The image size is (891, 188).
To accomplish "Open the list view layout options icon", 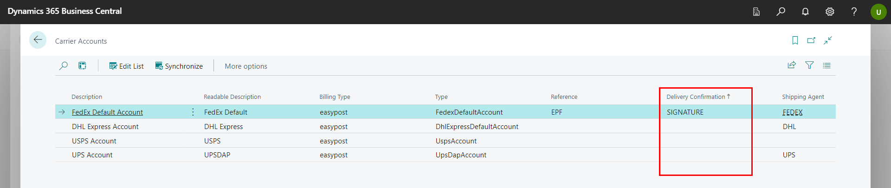I will 826,65.
